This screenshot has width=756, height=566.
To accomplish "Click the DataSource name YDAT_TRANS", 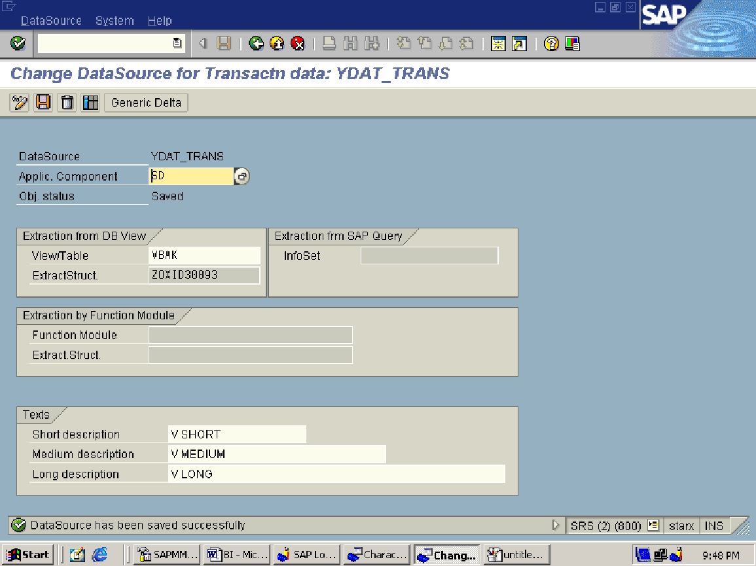I will click(187, 156).
